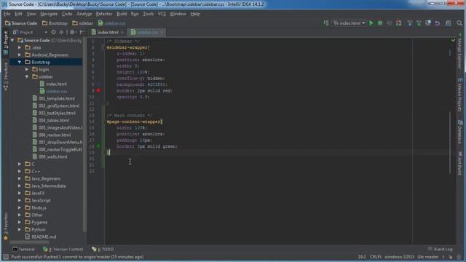Open the Version Control tool window
This screenshot has width=466, height=262.
pos(63,249)
